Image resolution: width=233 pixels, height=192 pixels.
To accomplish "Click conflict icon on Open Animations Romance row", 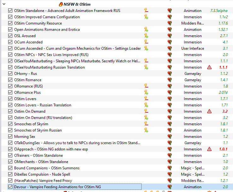I will [x=146, y=29].
